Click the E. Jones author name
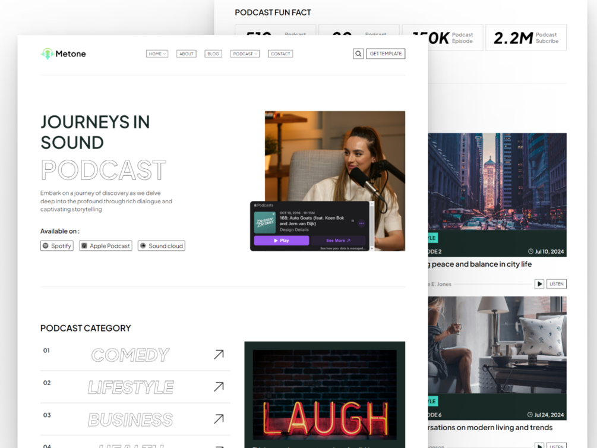The width and height of the screenshot is (597, 448). (440, 284)
